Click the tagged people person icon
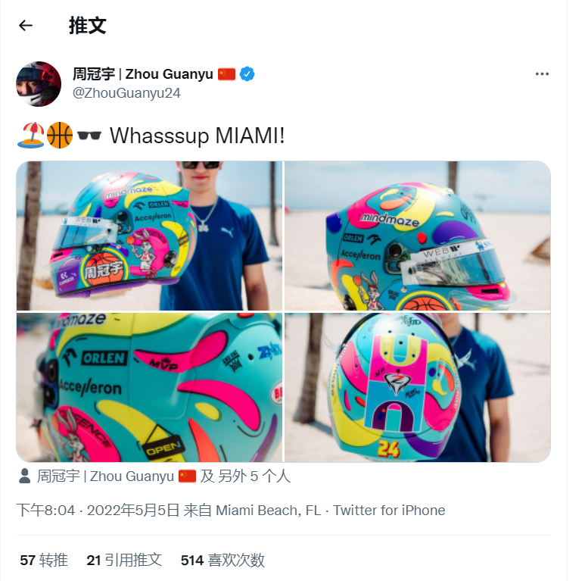The width and height of the screenshot is (585, 581). [x=24, y=476]
